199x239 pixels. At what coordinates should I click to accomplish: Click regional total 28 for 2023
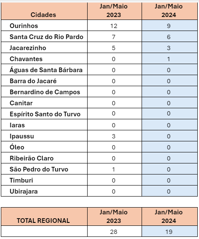click(114, 231)
